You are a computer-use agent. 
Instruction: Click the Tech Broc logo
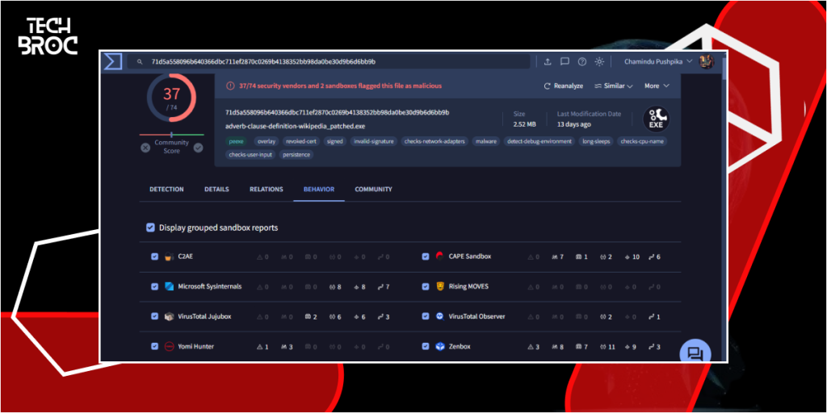tap(48, 37)
